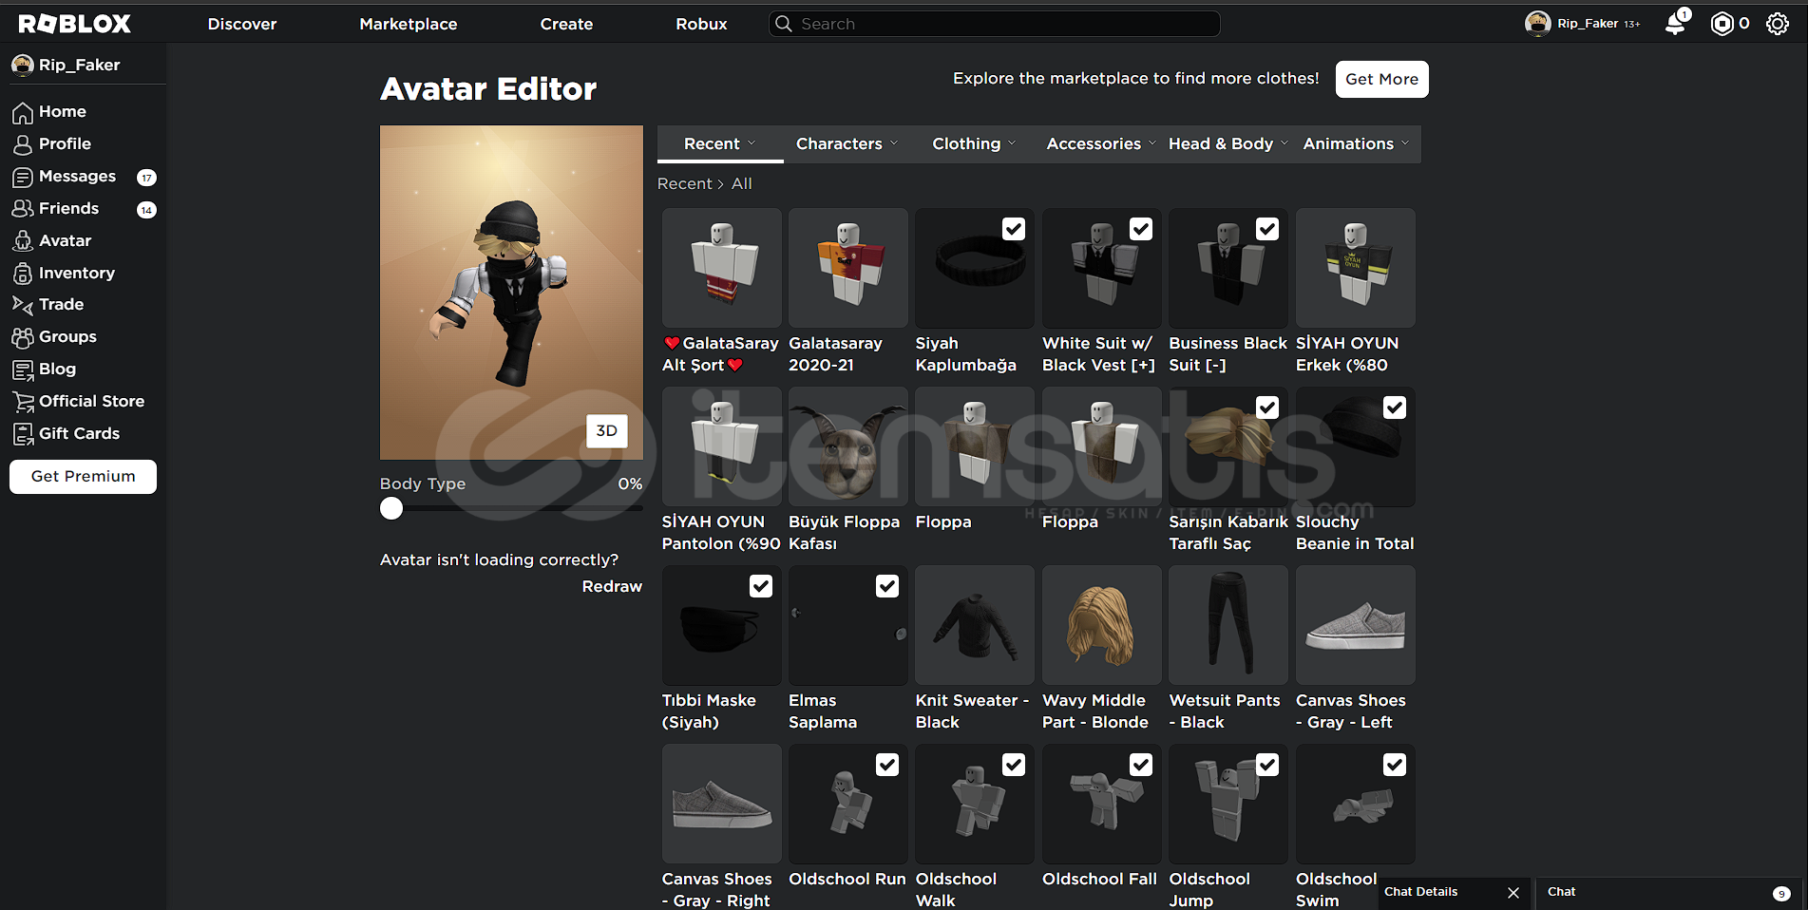Viewport: 1808px width, 910px height.
Task: Open the Official Store cart icon
Action: [x=23, y=402]
